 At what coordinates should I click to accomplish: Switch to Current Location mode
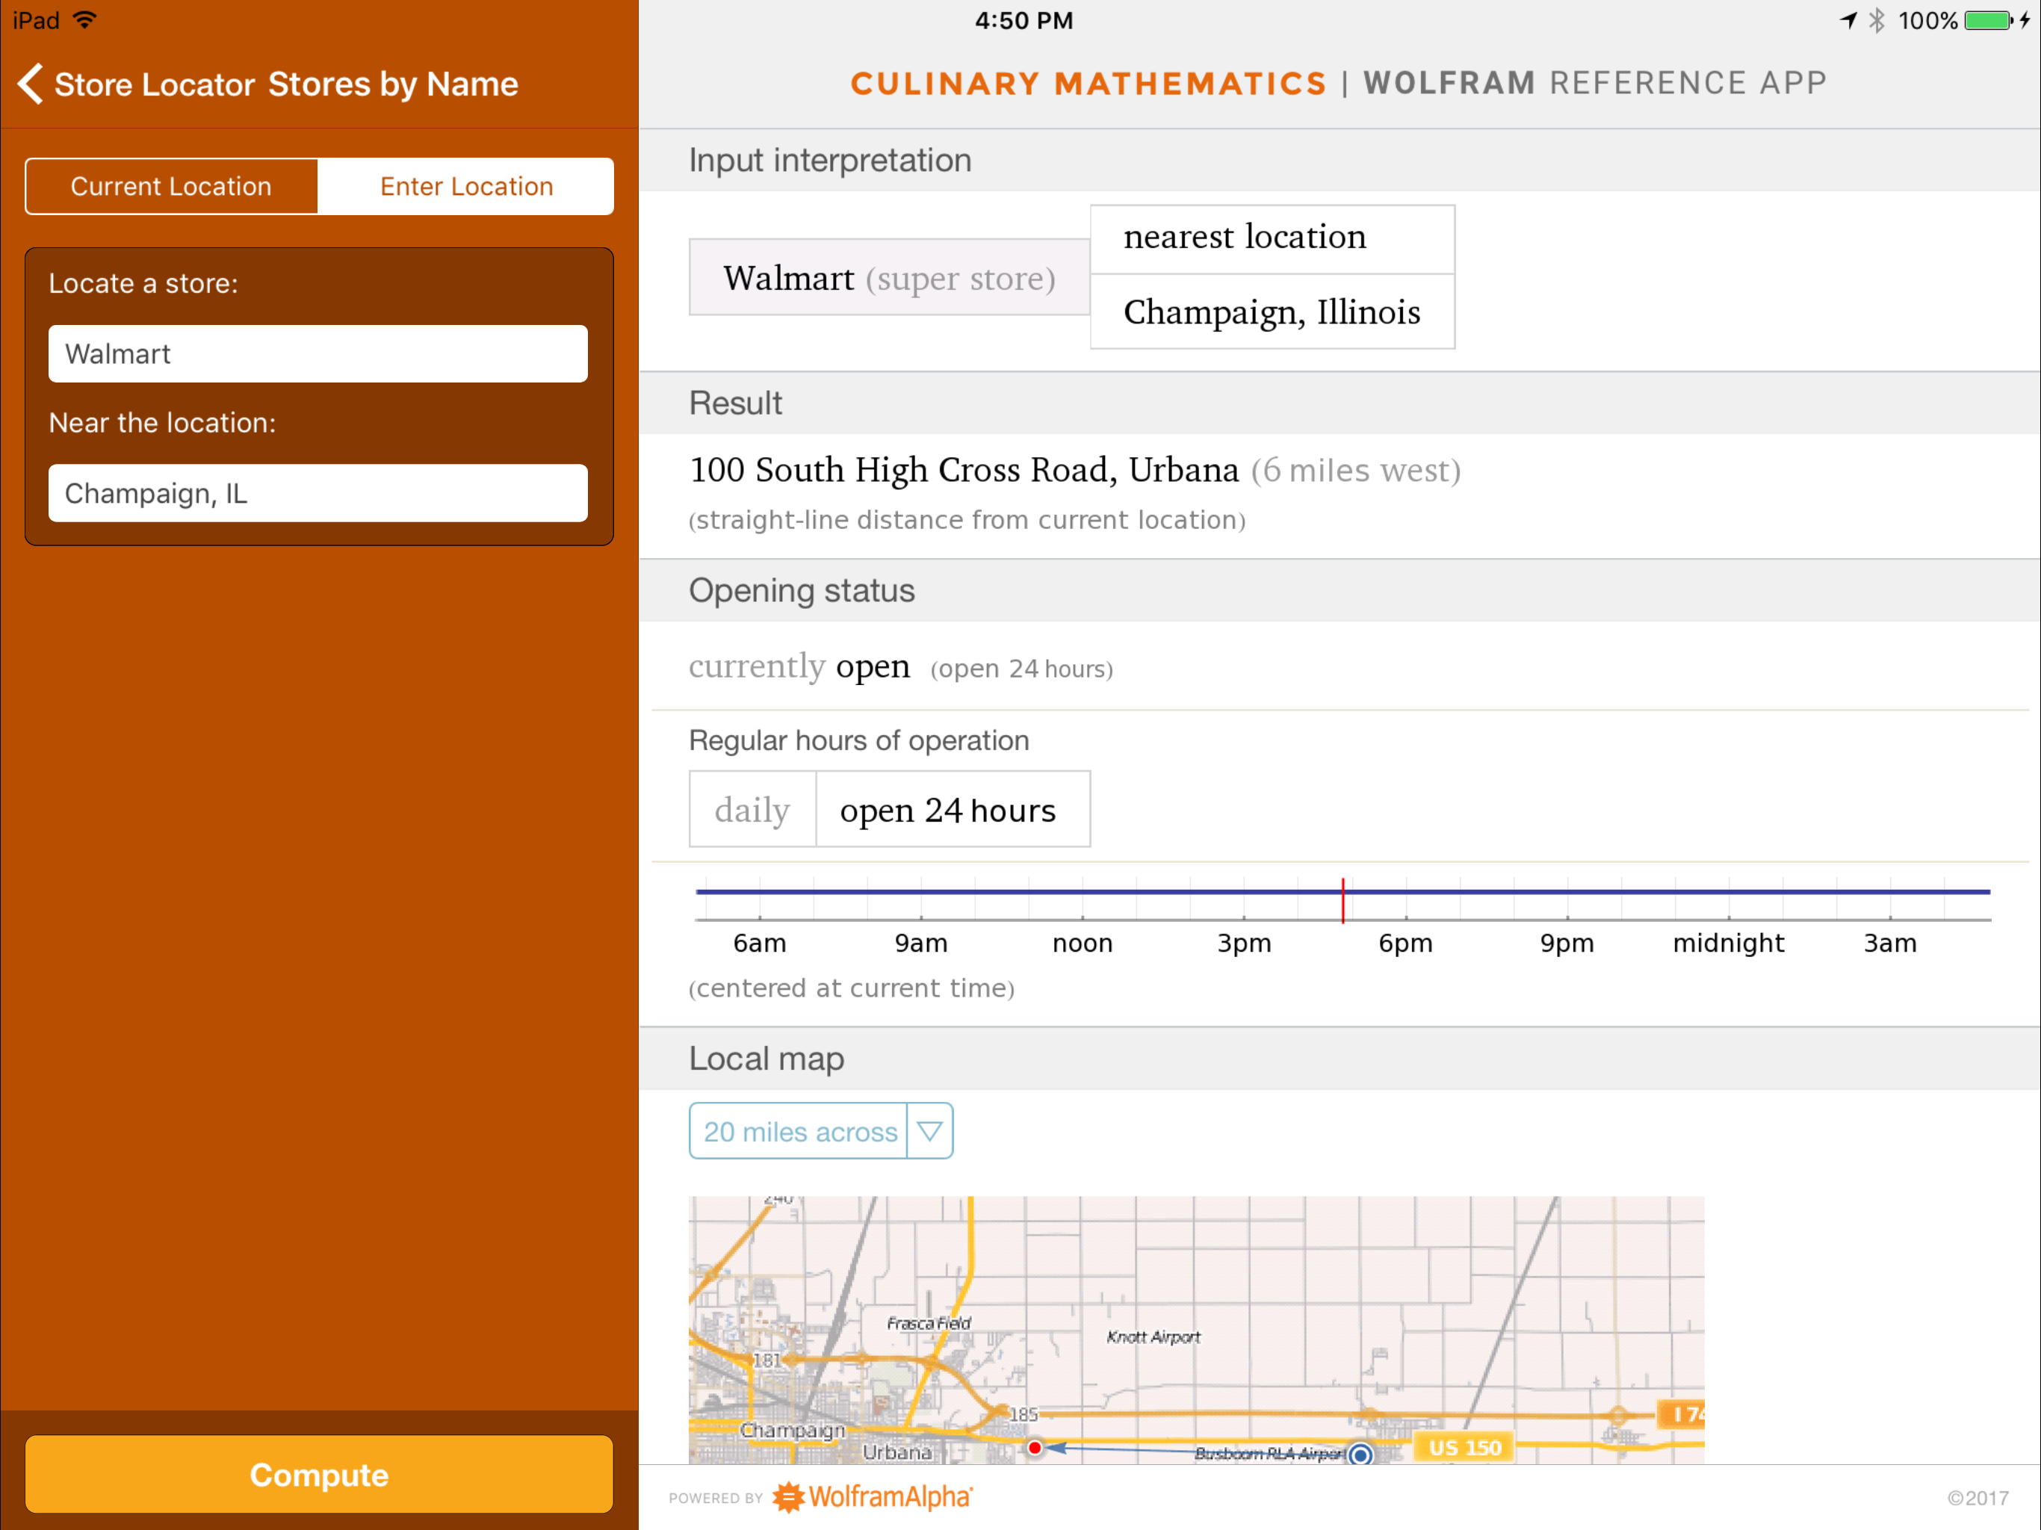(172, 187)
